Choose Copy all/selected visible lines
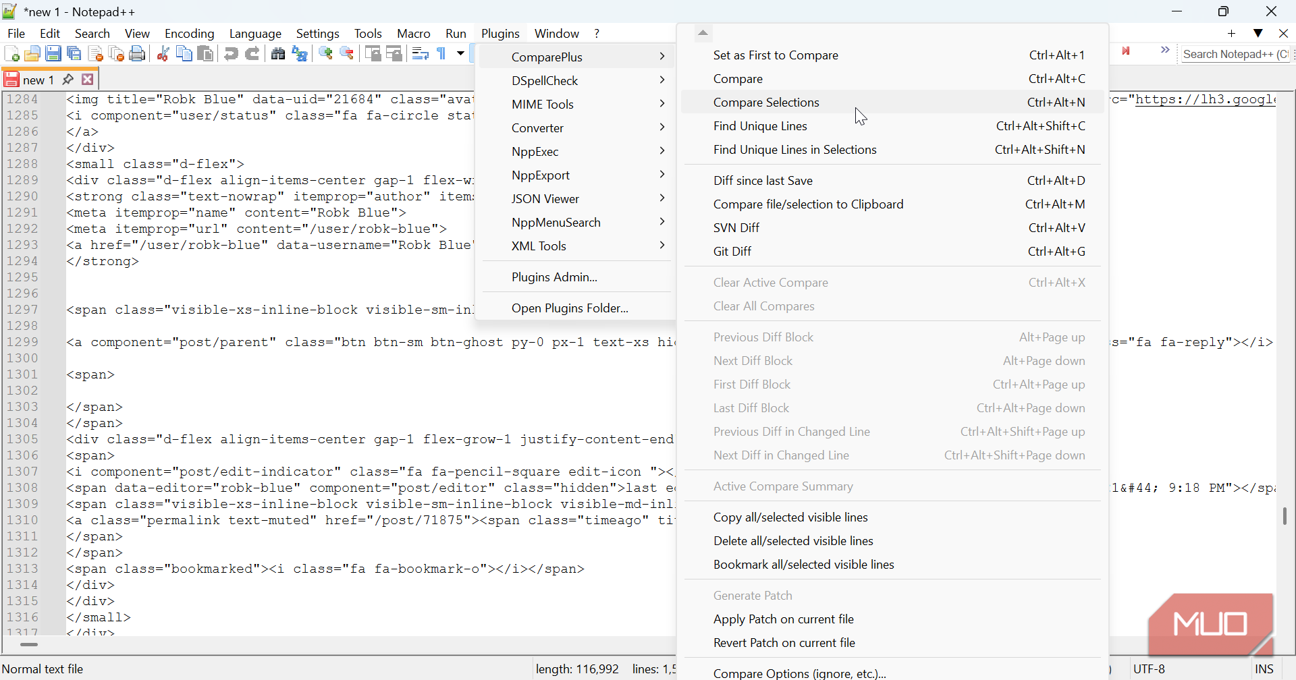Viewport: 1296px width, 680px height. [893, 517]
